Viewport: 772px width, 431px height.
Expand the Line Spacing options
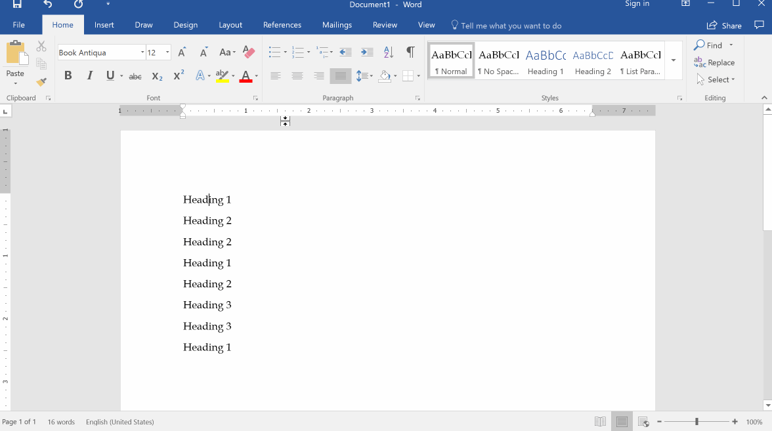pyautogui.click(x=370, y=75)
